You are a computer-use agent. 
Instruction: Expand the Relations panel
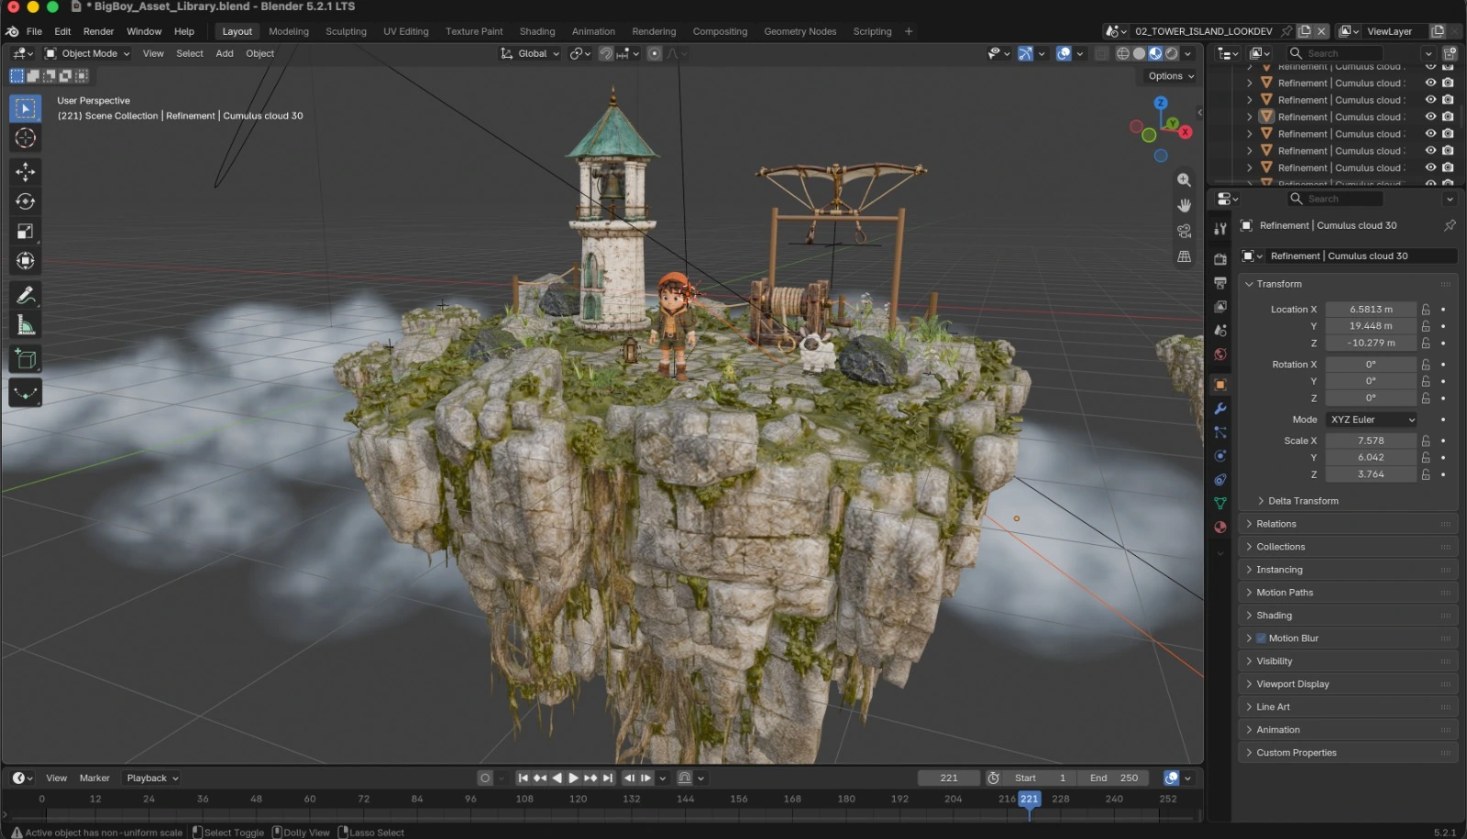[x=1348, y=524]
